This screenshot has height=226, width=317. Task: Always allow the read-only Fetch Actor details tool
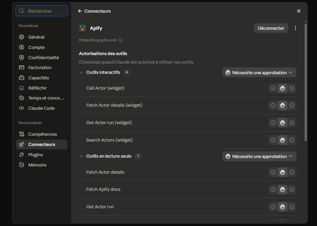coord(273,172)
